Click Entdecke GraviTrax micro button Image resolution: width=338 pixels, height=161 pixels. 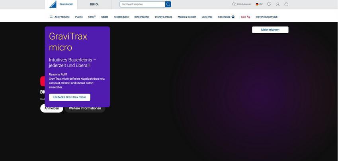coord(70,97)
